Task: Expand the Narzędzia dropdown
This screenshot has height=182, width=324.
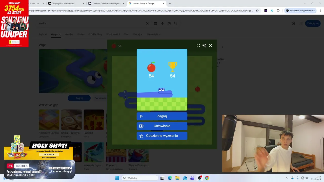Action: point(154,34)
